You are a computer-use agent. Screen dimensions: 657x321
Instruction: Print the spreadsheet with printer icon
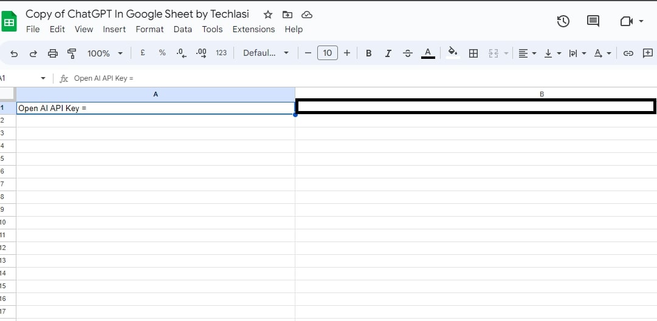pos(52,53)
